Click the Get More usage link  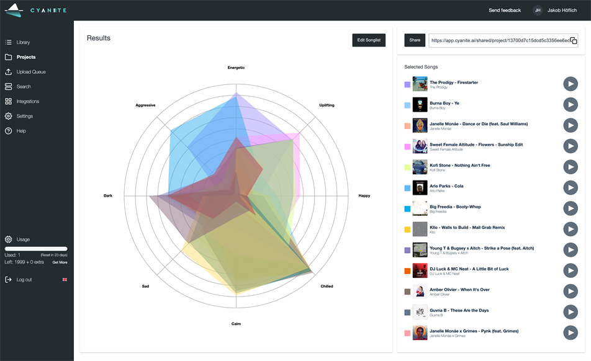60,262
